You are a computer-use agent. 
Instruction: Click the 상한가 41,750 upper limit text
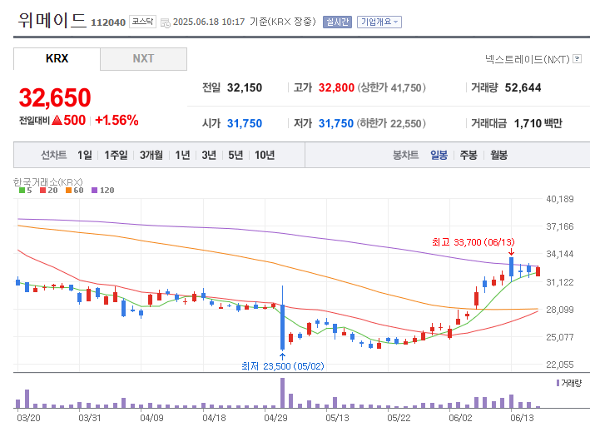point(391,87)
